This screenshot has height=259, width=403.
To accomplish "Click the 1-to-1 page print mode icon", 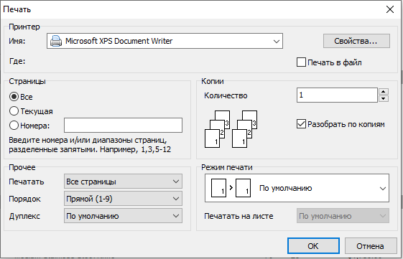I will (x=231, y=188).
